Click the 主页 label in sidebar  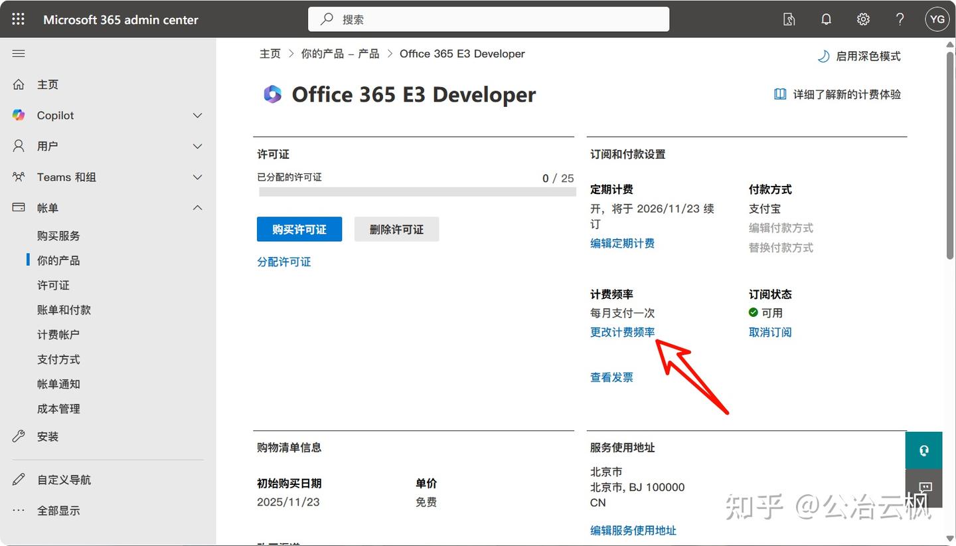(48, 84)
